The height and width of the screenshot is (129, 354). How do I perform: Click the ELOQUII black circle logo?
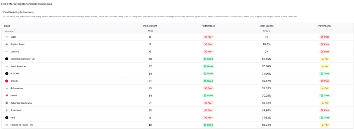pyautogui.click(x=6, y=74)
